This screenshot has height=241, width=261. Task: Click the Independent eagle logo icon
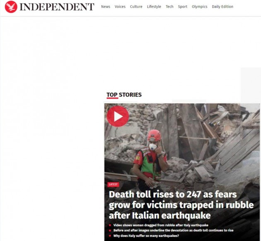point(11,7)
